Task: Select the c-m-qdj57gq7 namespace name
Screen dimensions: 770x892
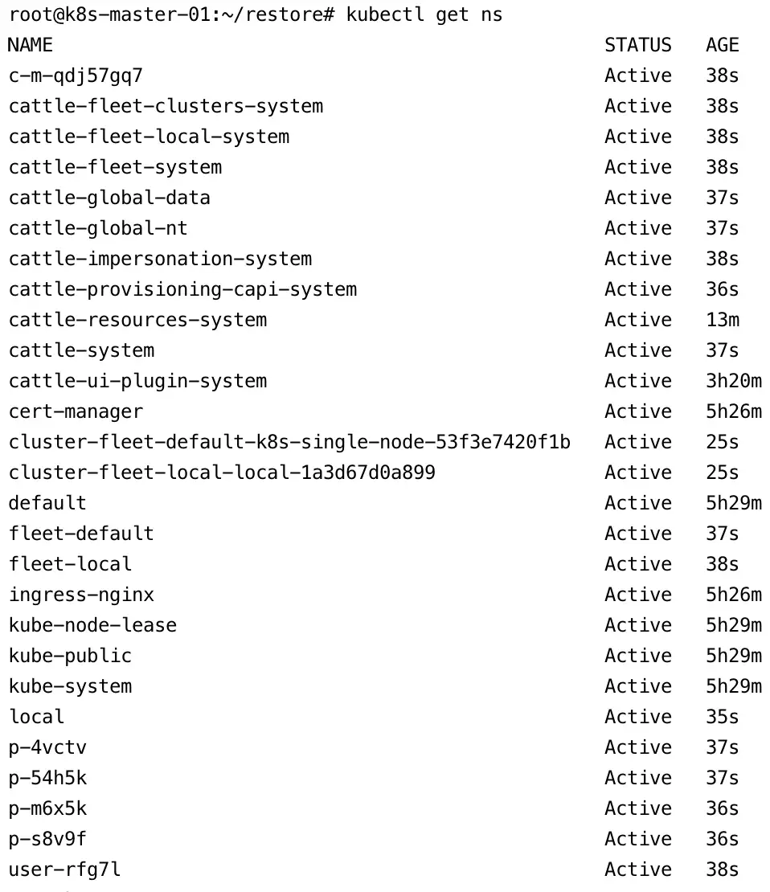Action: pyautogui.click(x=76, y=76)
